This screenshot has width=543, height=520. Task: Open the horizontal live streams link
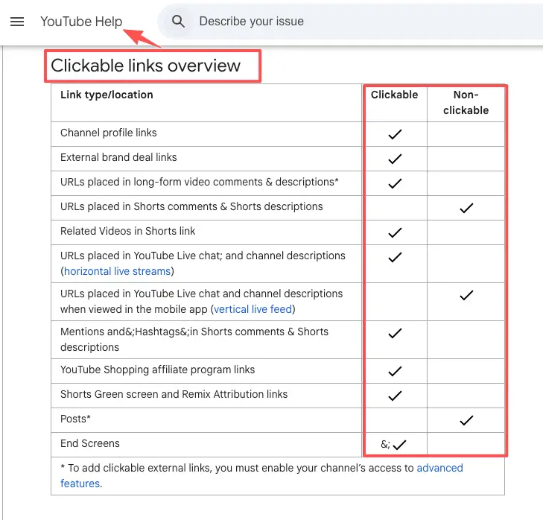(118, 271)
